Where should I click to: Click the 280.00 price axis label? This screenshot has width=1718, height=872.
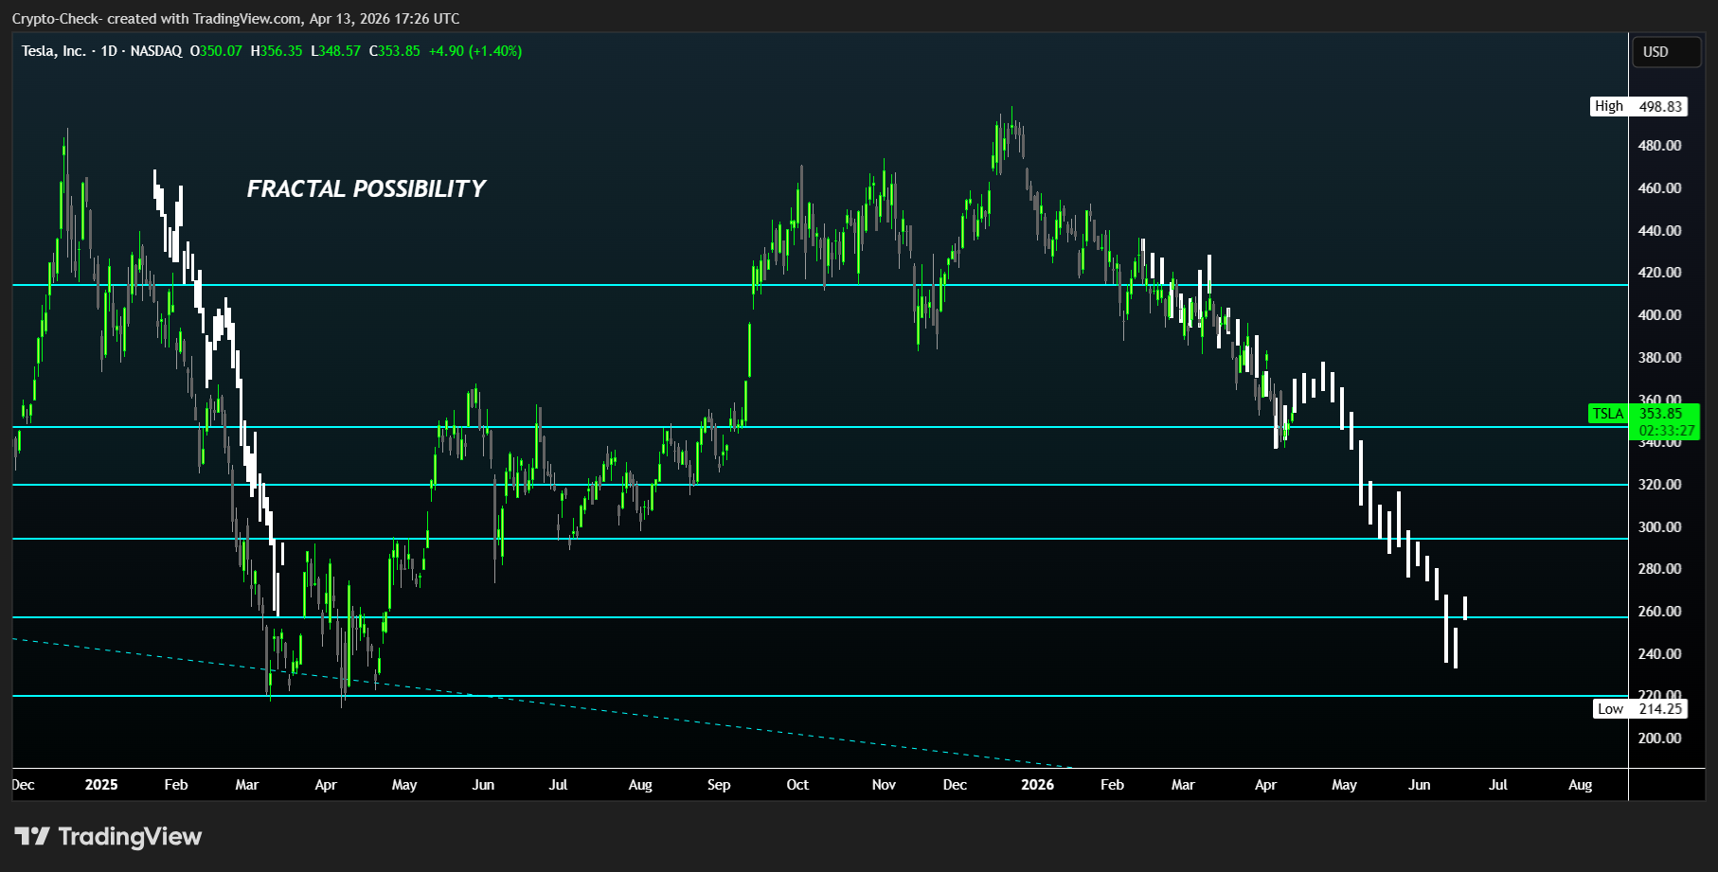1660,569
